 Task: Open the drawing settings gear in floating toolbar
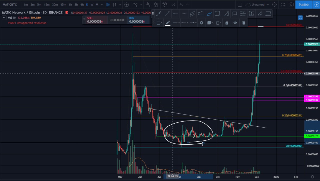coord(201,23)
